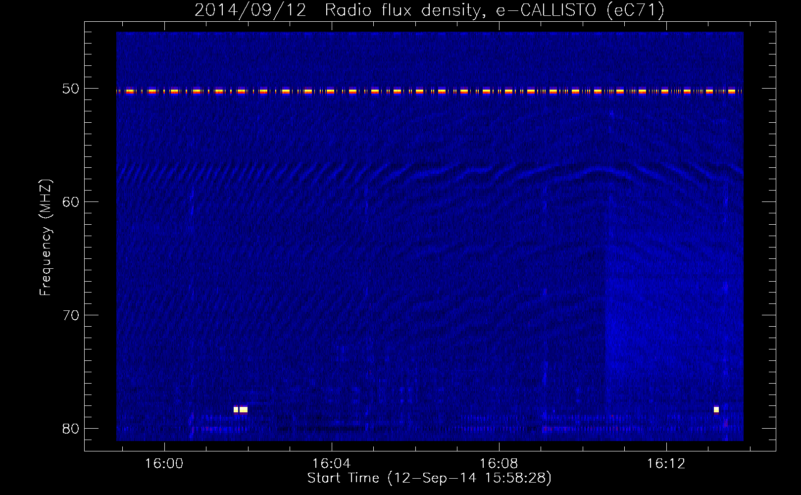
Task: Click the pair of bright yellow spots near 16:02 at 78 MHz
Action: pos(241,409)
